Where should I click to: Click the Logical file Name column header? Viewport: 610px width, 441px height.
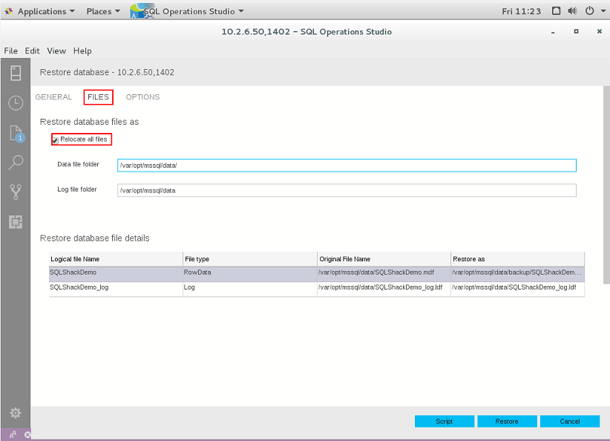[x=116, y=259]
